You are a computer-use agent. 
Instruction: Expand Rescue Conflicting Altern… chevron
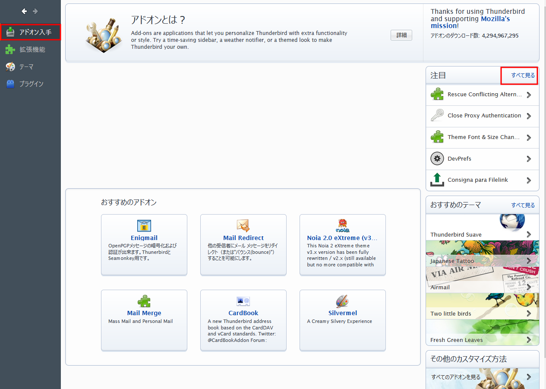click(x=529, y=95)
